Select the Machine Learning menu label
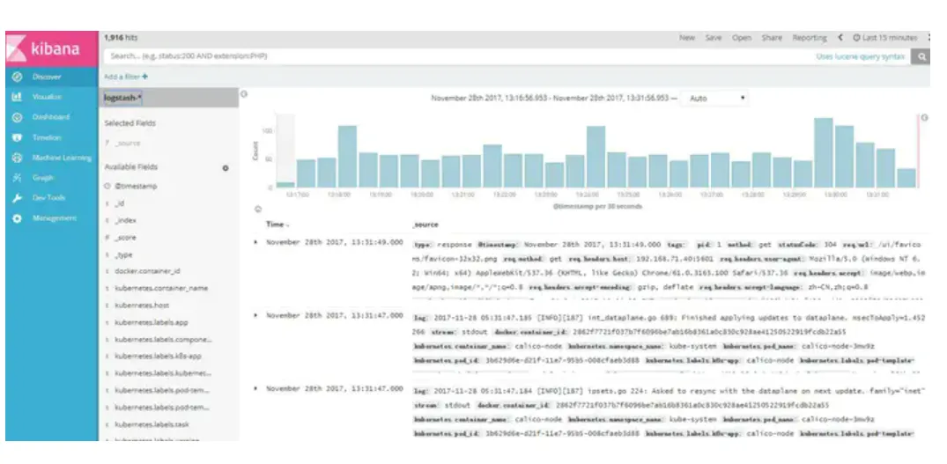This screenshot has height=464, width=947. pos(62,158)
